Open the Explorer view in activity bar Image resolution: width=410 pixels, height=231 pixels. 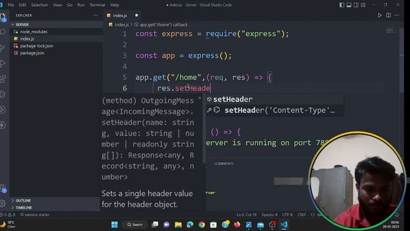(x=3, y=17)
